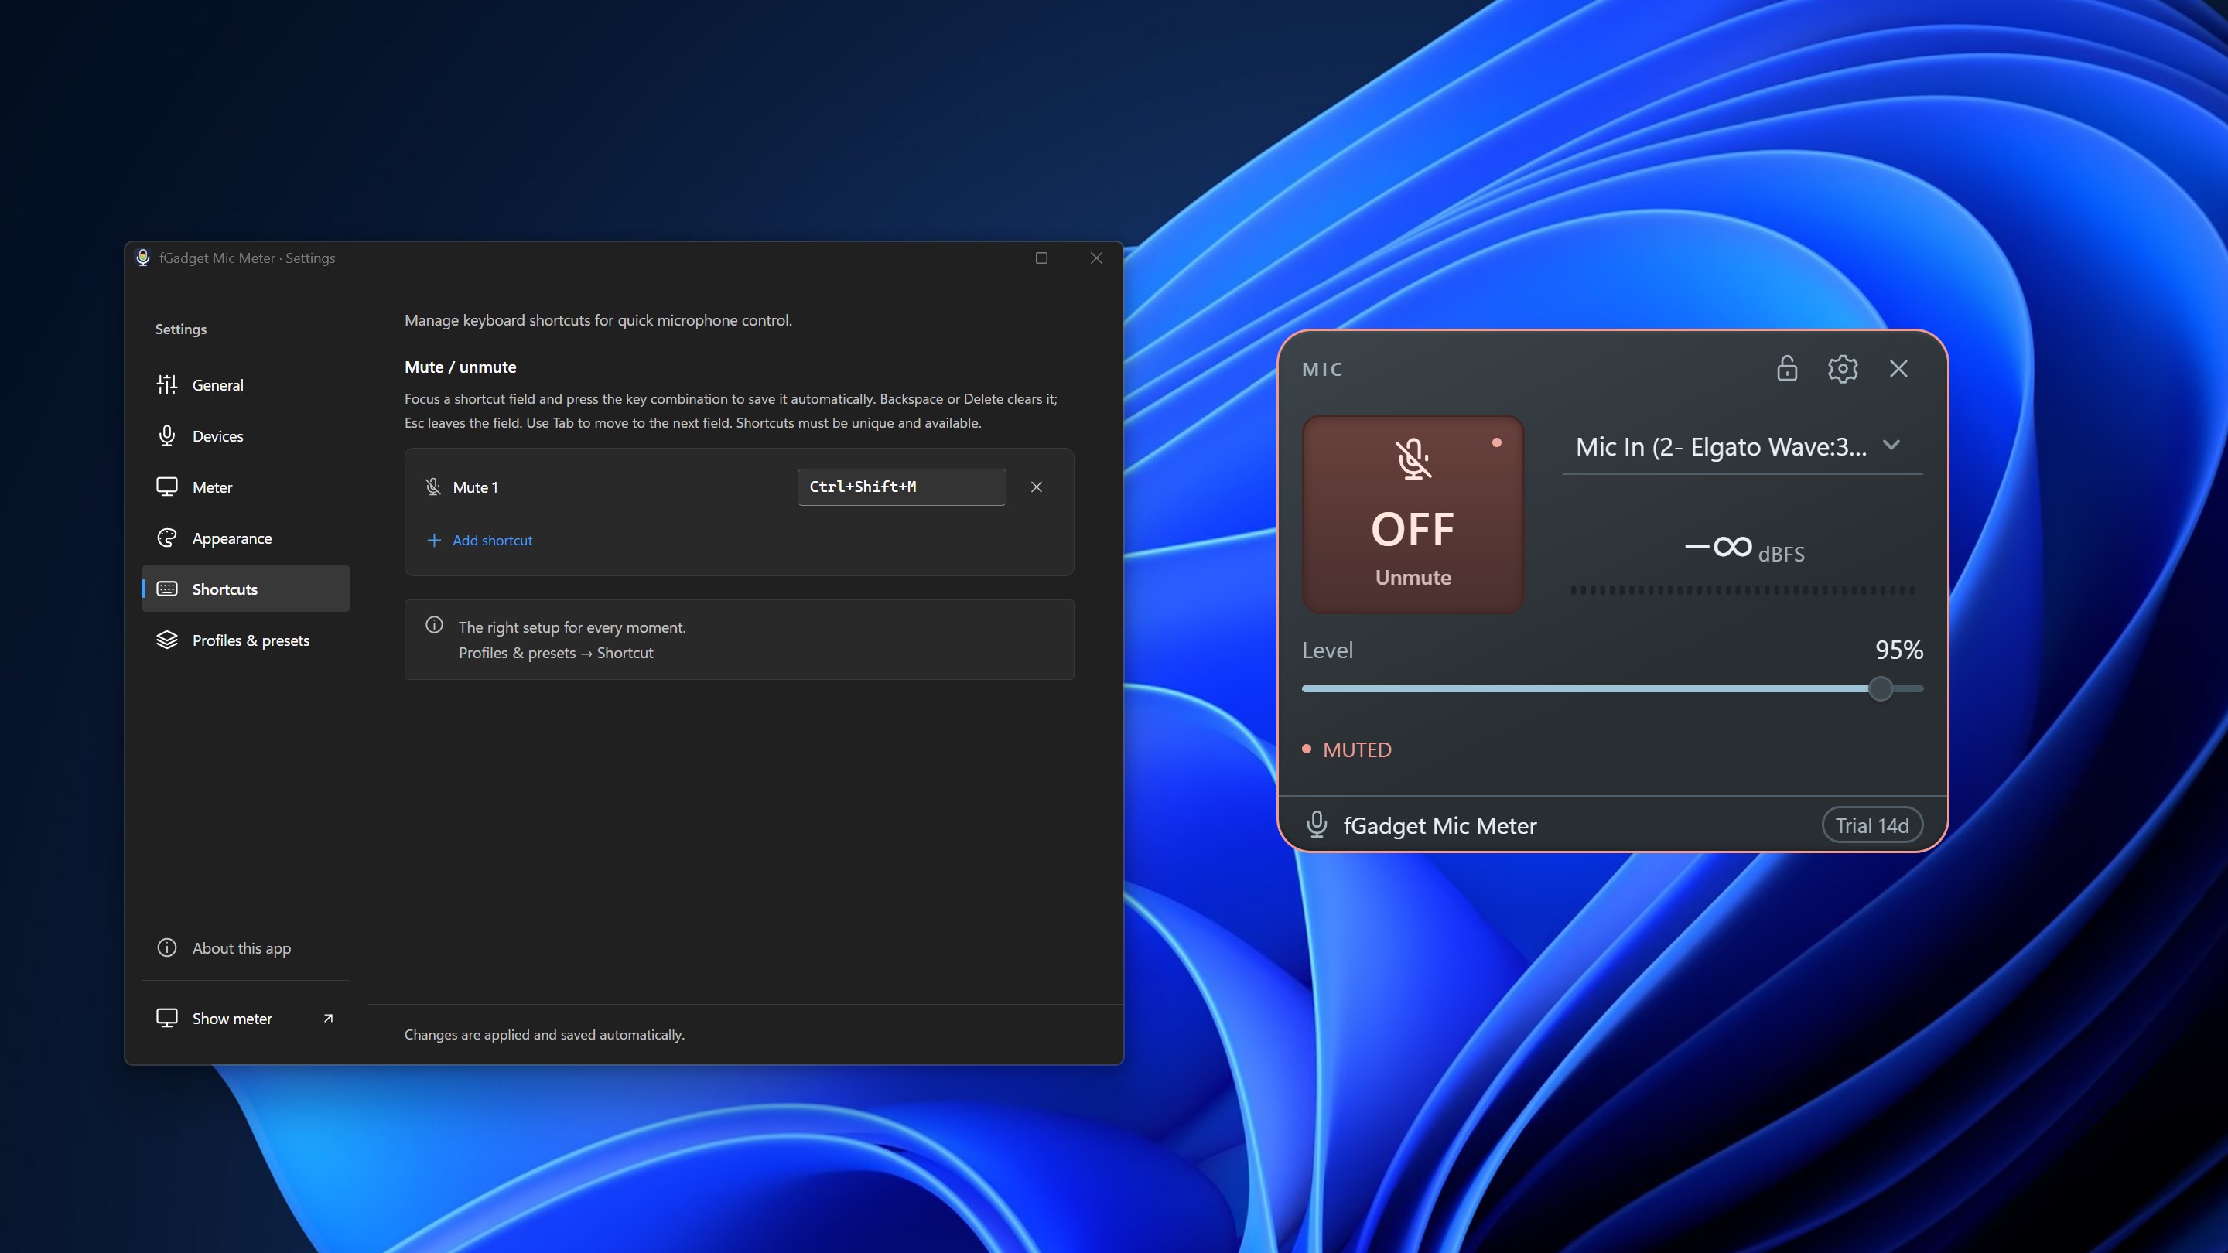Viewport: 2228px width, 1253px height.
Task: Open Profiles & presets section
Action: coord(246,640)
